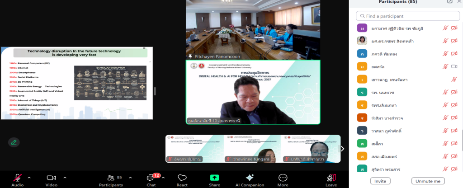Toggle the Video camera button

click(51, 180)
